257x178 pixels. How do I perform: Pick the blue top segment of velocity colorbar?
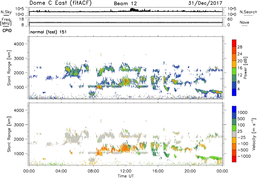[x=234, y=109]
